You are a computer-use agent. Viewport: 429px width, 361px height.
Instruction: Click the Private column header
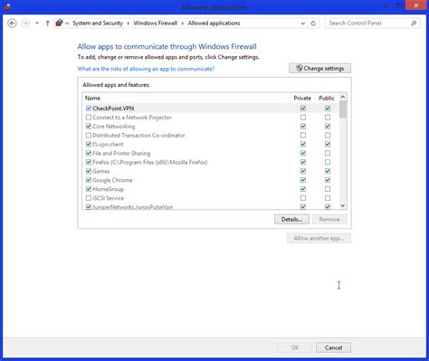(302, 98)
